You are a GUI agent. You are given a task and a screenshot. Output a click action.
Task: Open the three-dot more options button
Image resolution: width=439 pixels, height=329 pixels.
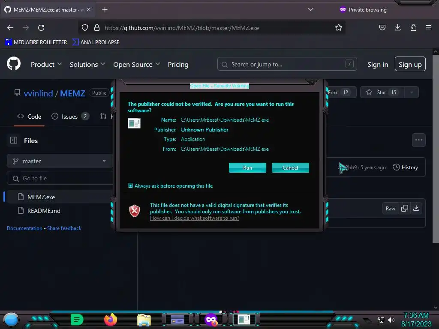[418, 140]
